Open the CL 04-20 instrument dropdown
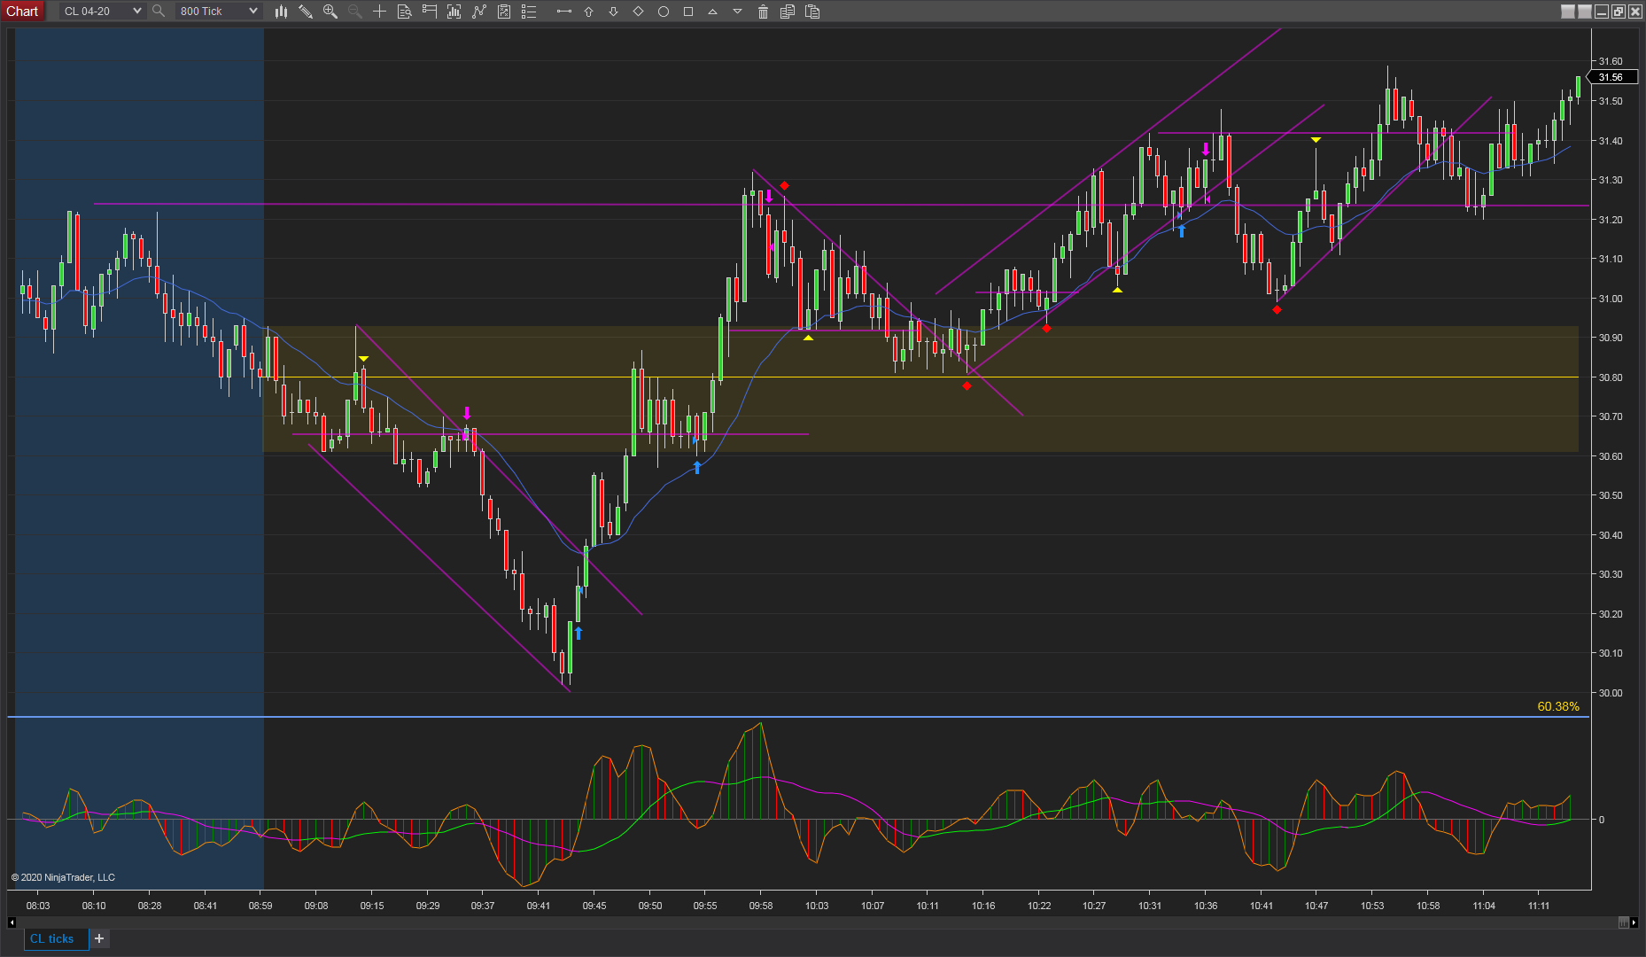This screenshot has height=957, width=1646. click(x=102, y=12)
